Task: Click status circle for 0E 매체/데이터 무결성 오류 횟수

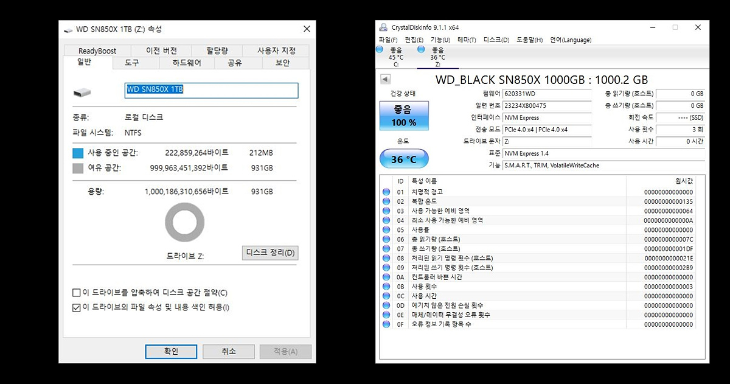Action: pyautogui.click(x=386, y=315)
